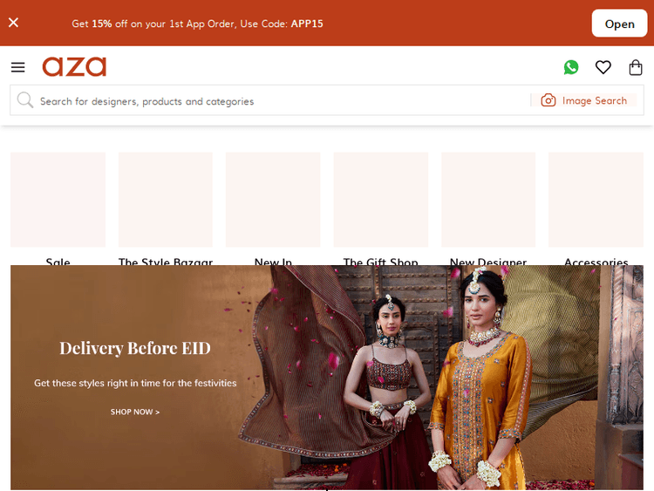The height and width of the screenshot is (491, 654).
Task: Open the New In category tile
Action: coord(273,201)
